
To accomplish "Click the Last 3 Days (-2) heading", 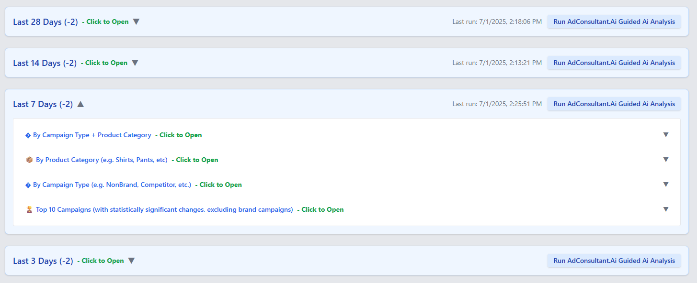I will tap(43, 261).
